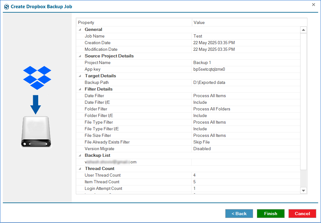The image size is (321, 223).
Task: Click the value 'D:\Exported data'
Action: point(209,83)
